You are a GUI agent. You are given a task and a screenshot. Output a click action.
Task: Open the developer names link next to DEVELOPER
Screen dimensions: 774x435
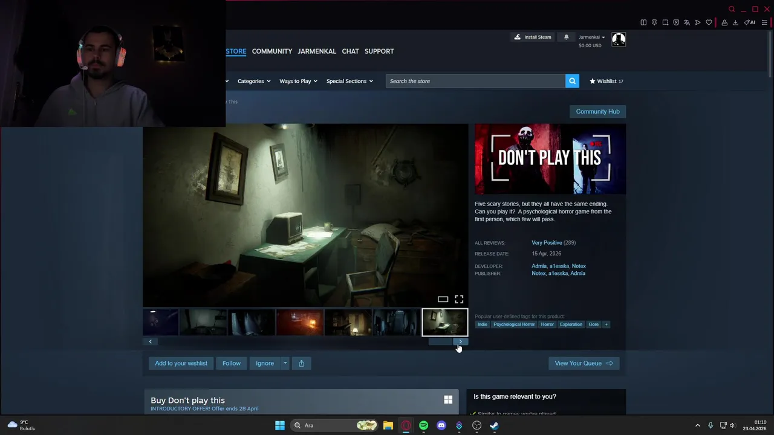559,266
